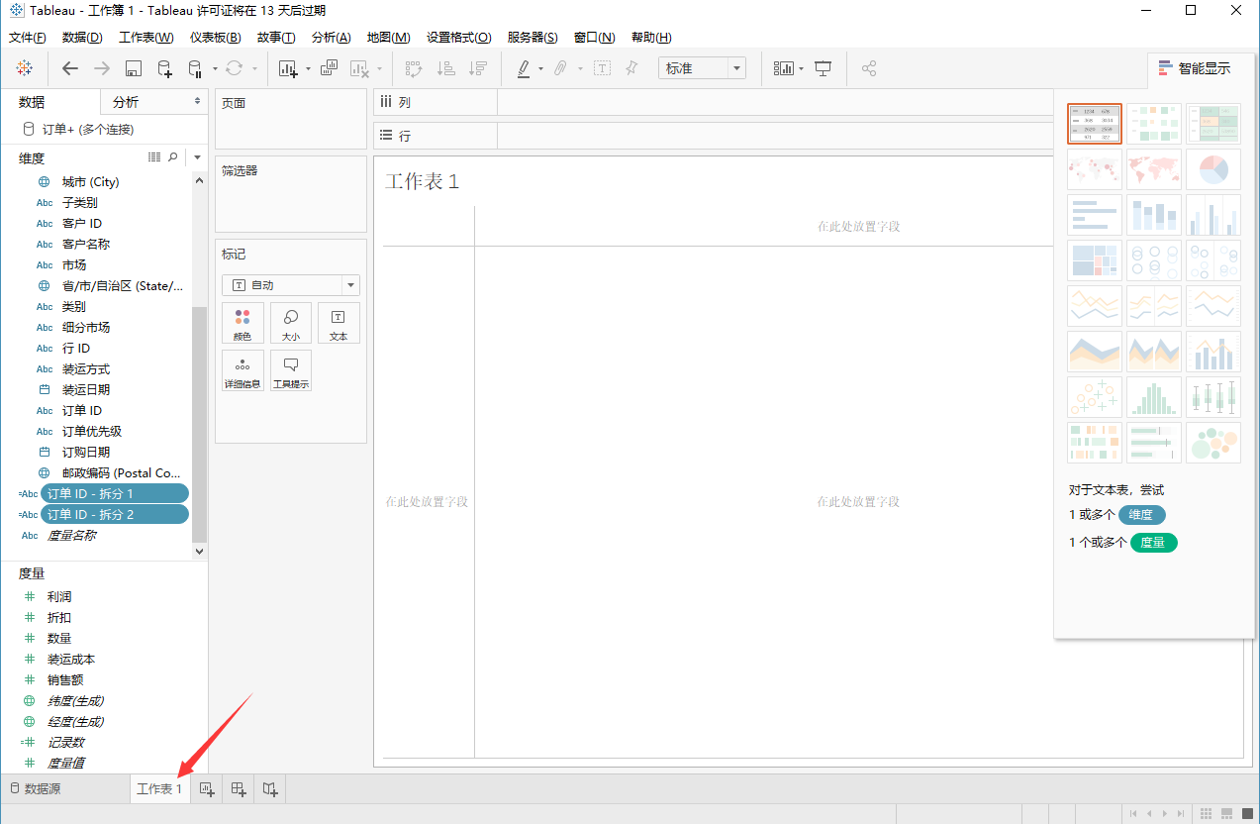The height and width of the screenshot is (824, 1260).
Task: Click the 利润 measure field
Action: click(x=59, y=596)
